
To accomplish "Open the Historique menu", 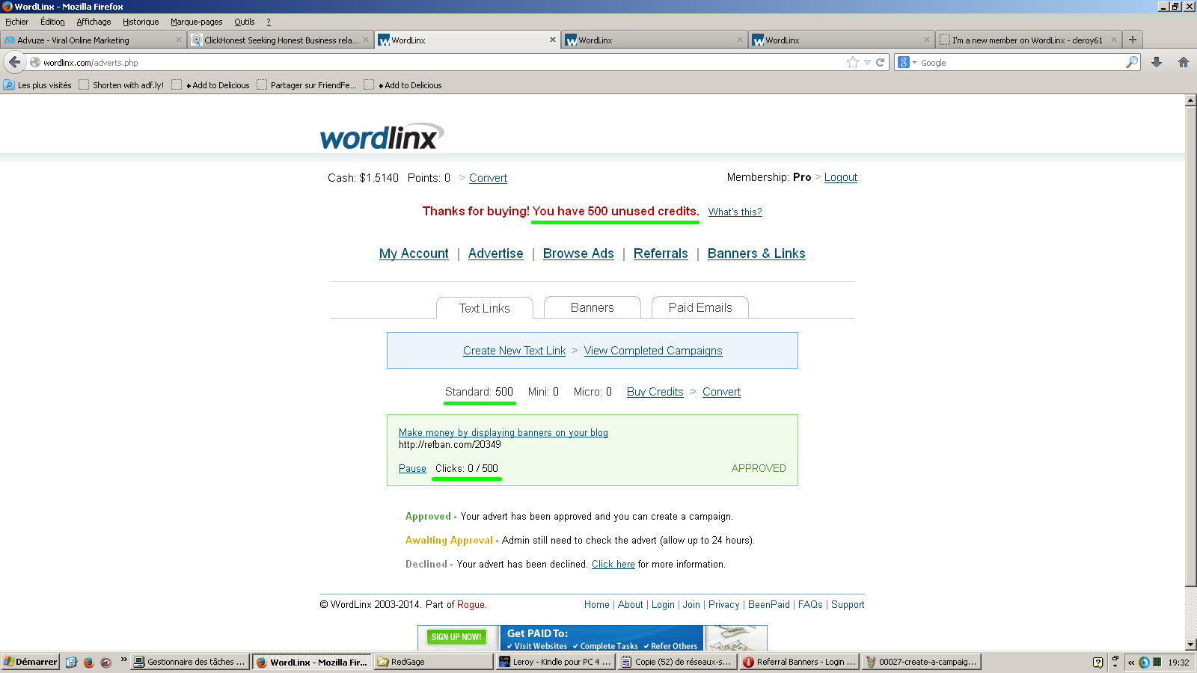I will 141,22.
